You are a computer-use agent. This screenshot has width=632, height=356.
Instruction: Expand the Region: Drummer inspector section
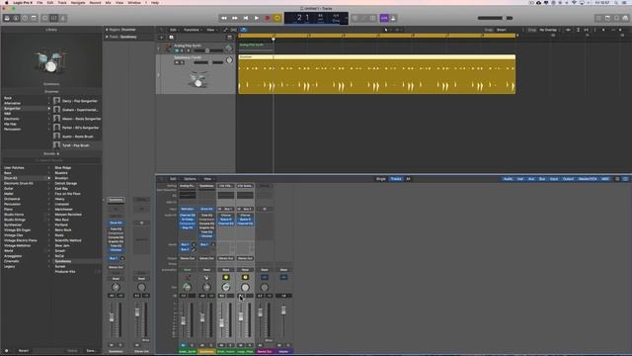107,30
